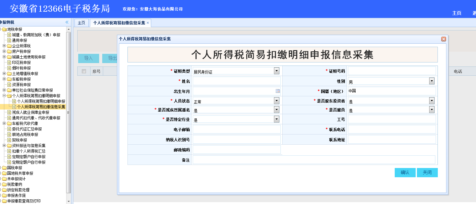Close the 个人所得税简易扣缴信息采集 tab using x icon

click(x=148, y=23)
